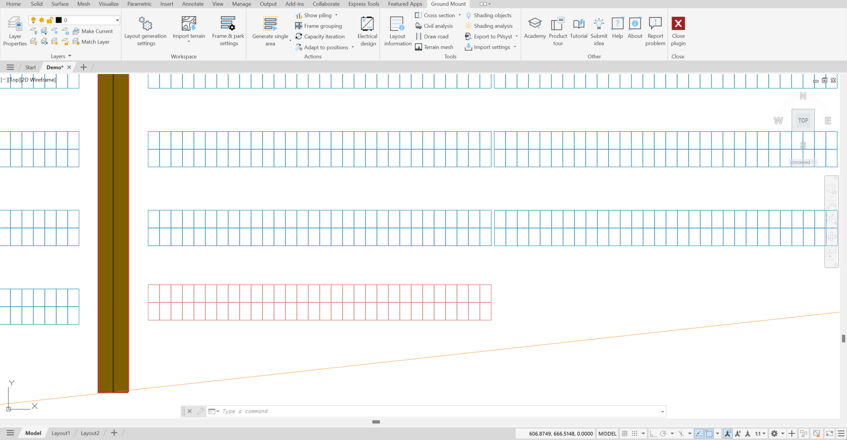Toggle object snap tracking in status bar
The height and width of the screenshot is (440, 847).
699,433
